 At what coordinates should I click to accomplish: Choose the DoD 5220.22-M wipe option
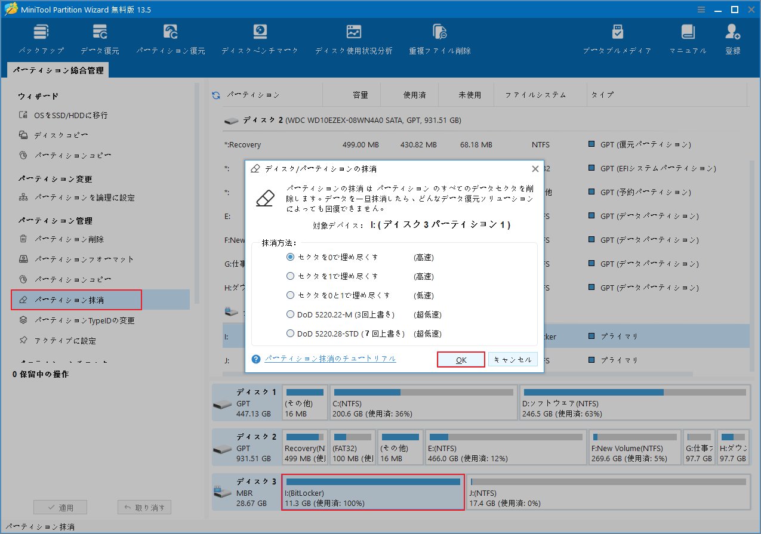pyautogui.click(x=291, y=314)
